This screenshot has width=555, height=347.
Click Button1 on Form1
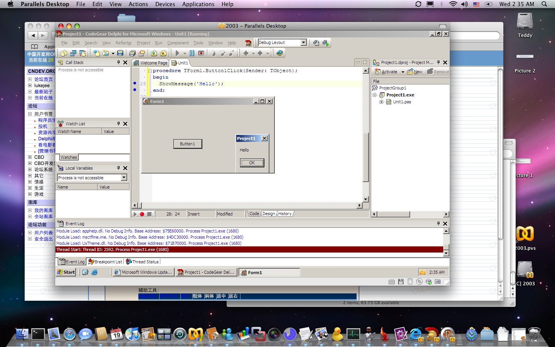coord(188,144)
